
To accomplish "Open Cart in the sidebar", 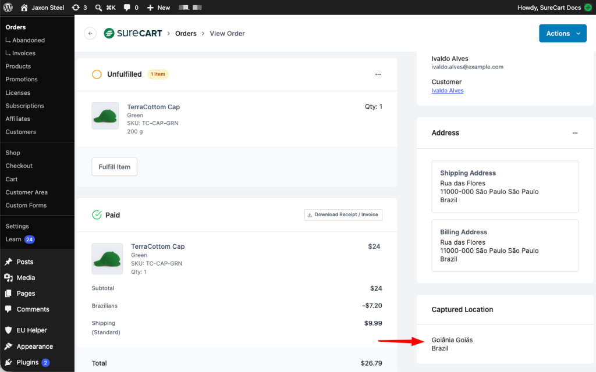I will (12, 179).
